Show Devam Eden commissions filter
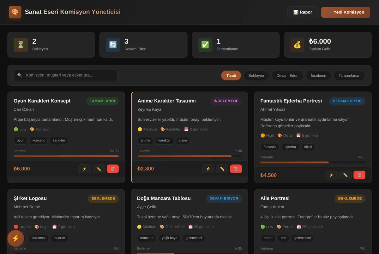This screenshot has width=379, height=254. 287,75
